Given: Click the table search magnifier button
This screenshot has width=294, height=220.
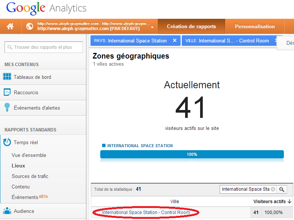Looking at the screenshot, I should click(282, 189).
